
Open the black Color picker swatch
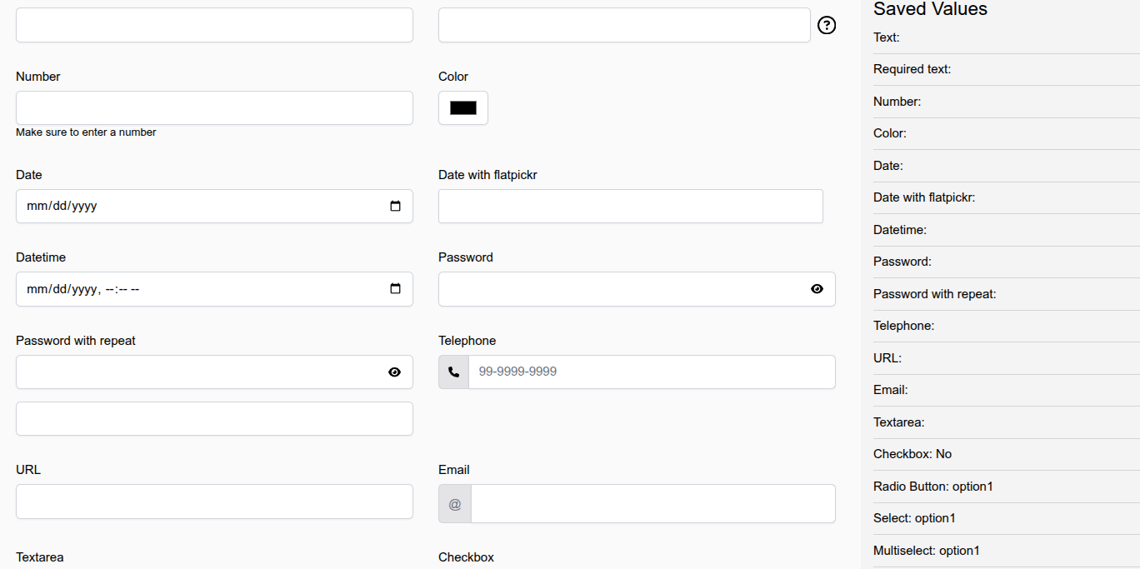click(x=463, y=107)
